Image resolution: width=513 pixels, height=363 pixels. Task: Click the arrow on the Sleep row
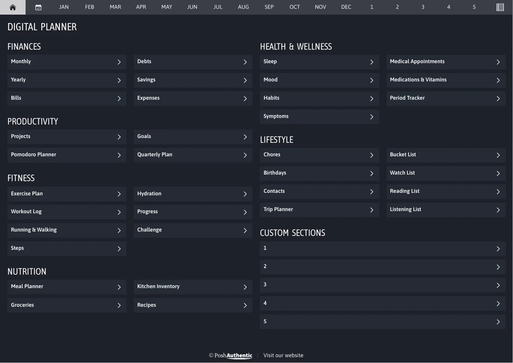372,62
